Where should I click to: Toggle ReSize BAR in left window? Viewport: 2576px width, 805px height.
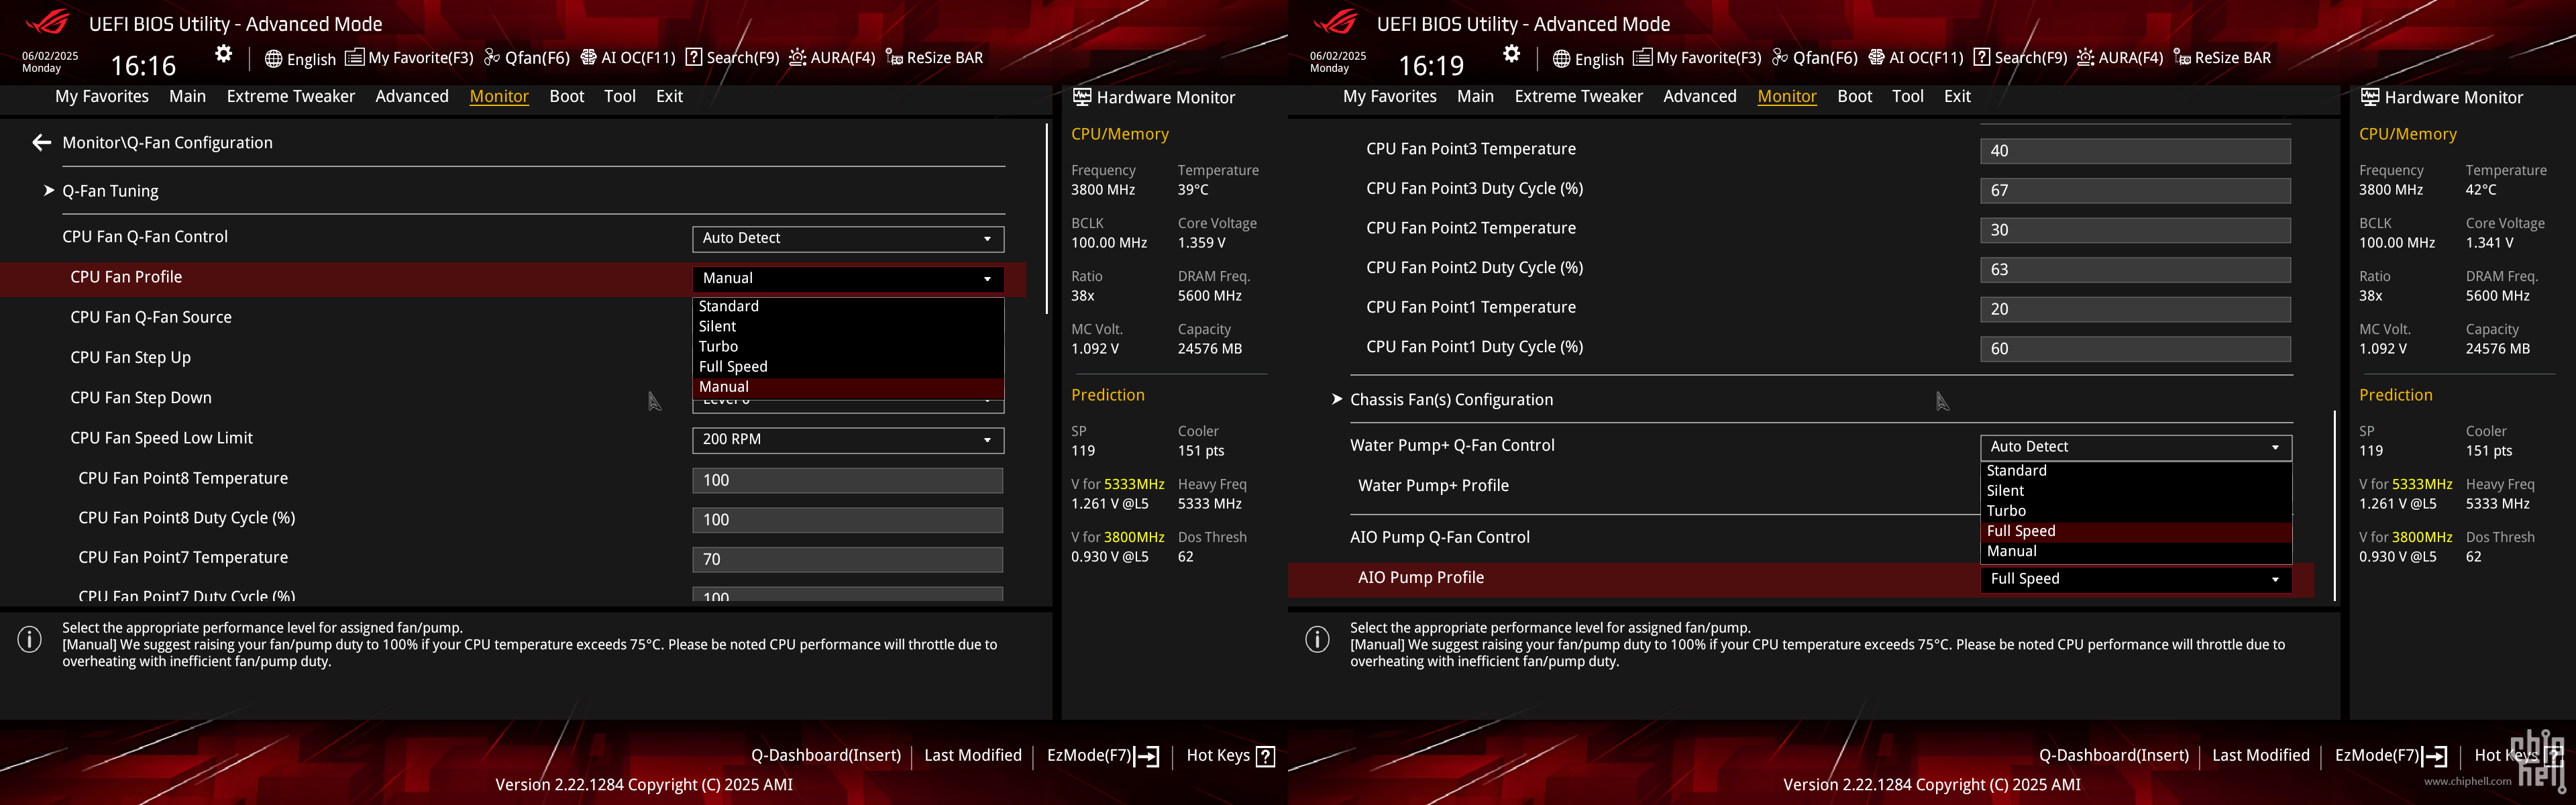(935, 58)
